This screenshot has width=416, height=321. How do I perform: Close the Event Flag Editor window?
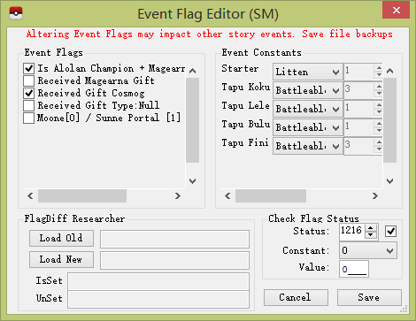396,10
